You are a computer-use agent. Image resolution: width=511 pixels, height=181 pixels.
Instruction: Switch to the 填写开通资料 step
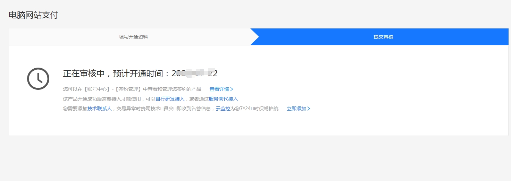pos(133,37)
